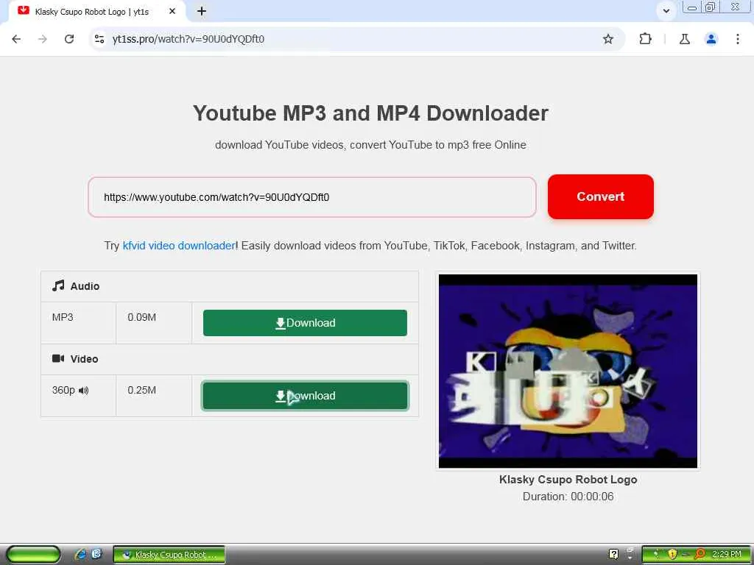Launch Internet Explorer from quick launch
Image resolution: width=754 pixels, height=565 pixels.
point(81,554)
